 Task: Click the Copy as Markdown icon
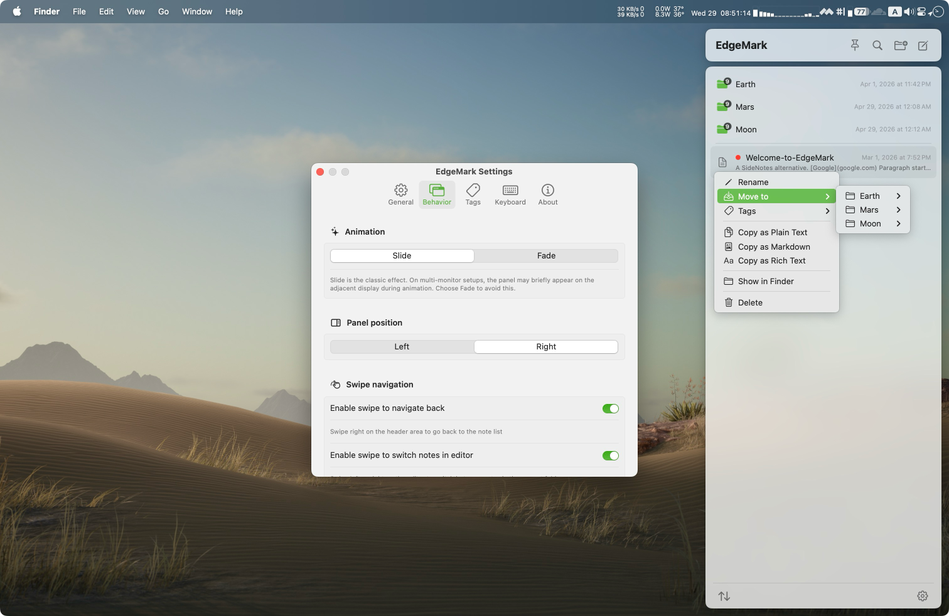click(x=729, y=247)
